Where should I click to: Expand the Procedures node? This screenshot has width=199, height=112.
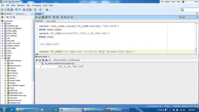5,73
